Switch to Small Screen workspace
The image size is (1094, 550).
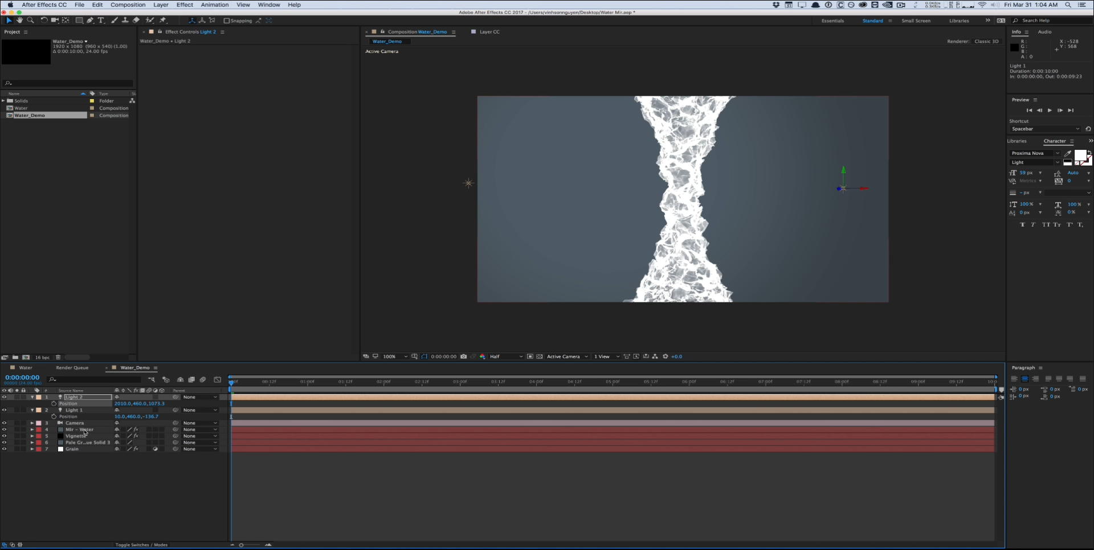click(x=916, y=20)
